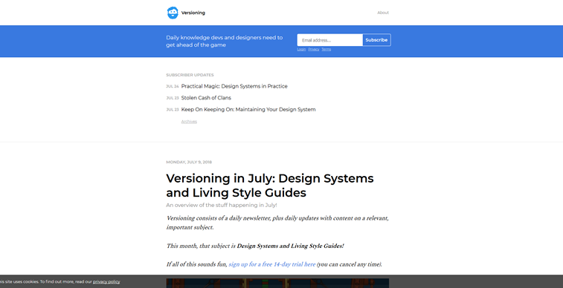Click the 'Daily knowledge devs and designers need' tagline
Screen dimensions: 563x288
click(225, 41)
